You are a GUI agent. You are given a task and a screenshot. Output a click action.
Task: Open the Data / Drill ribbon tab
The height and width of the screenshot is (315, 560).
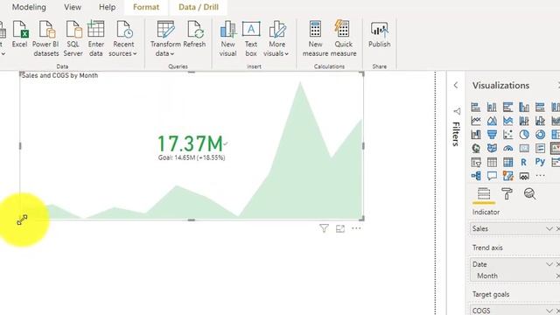click(199, 7)
